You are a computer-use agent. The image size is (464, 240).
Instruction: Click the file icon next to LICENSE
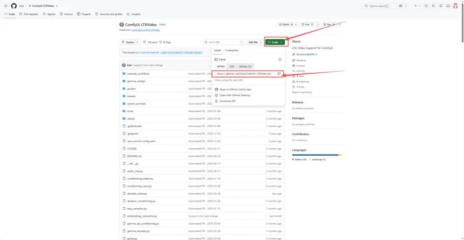point(124,149)
